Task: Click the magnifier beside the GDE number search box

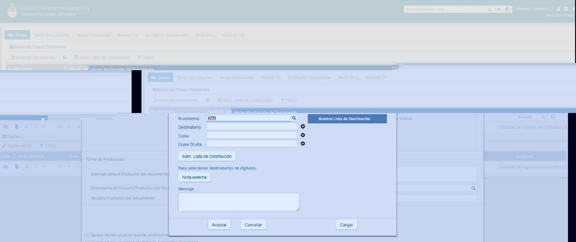Action: click(490, 9)
